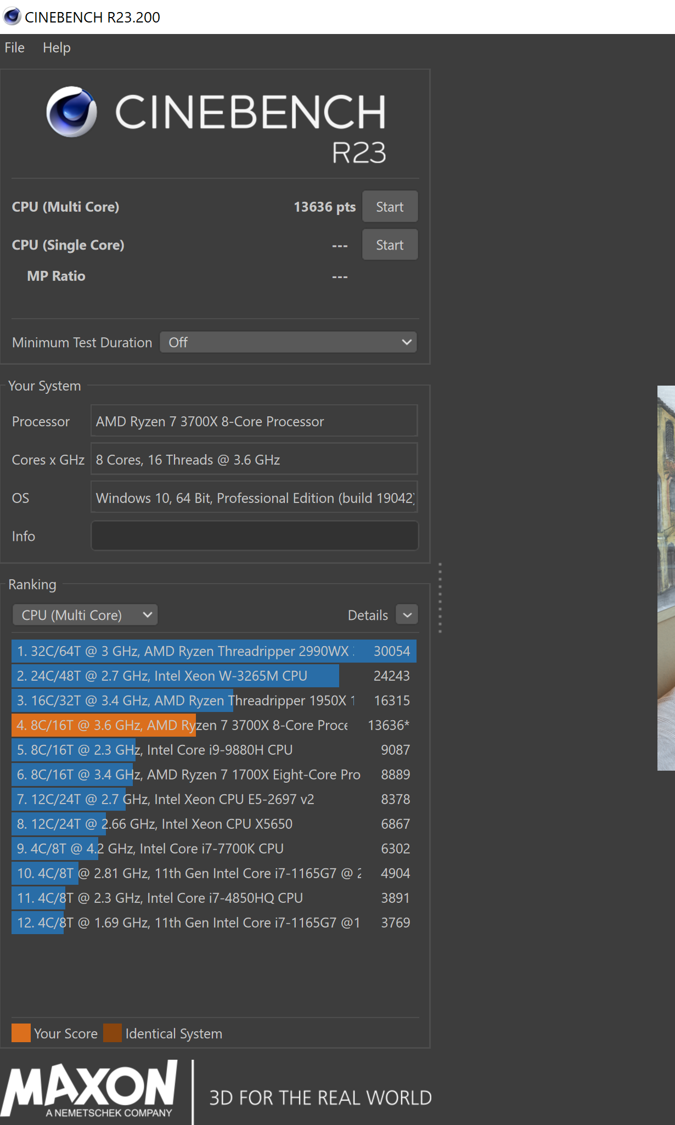This screenshot has width=675, height=1125.
Task: Open the Minimum Test Duration dropdown
Action: pos(288,342)
